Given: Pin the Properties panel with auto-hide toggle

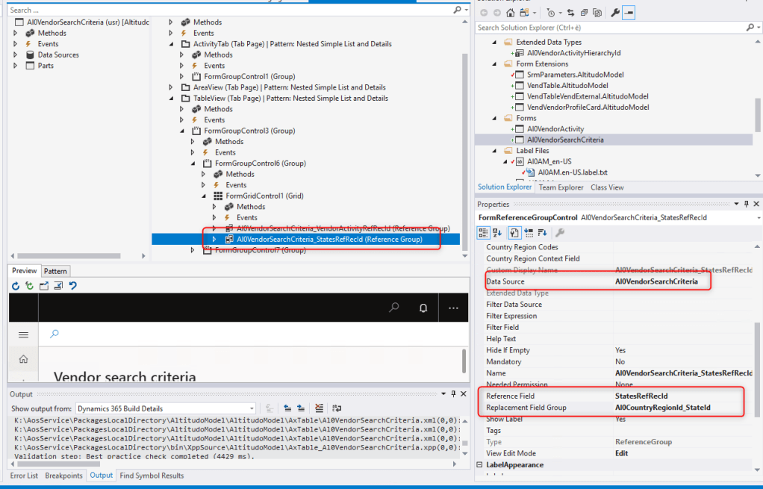Looking at the screenshot, I should click(744, 204).
